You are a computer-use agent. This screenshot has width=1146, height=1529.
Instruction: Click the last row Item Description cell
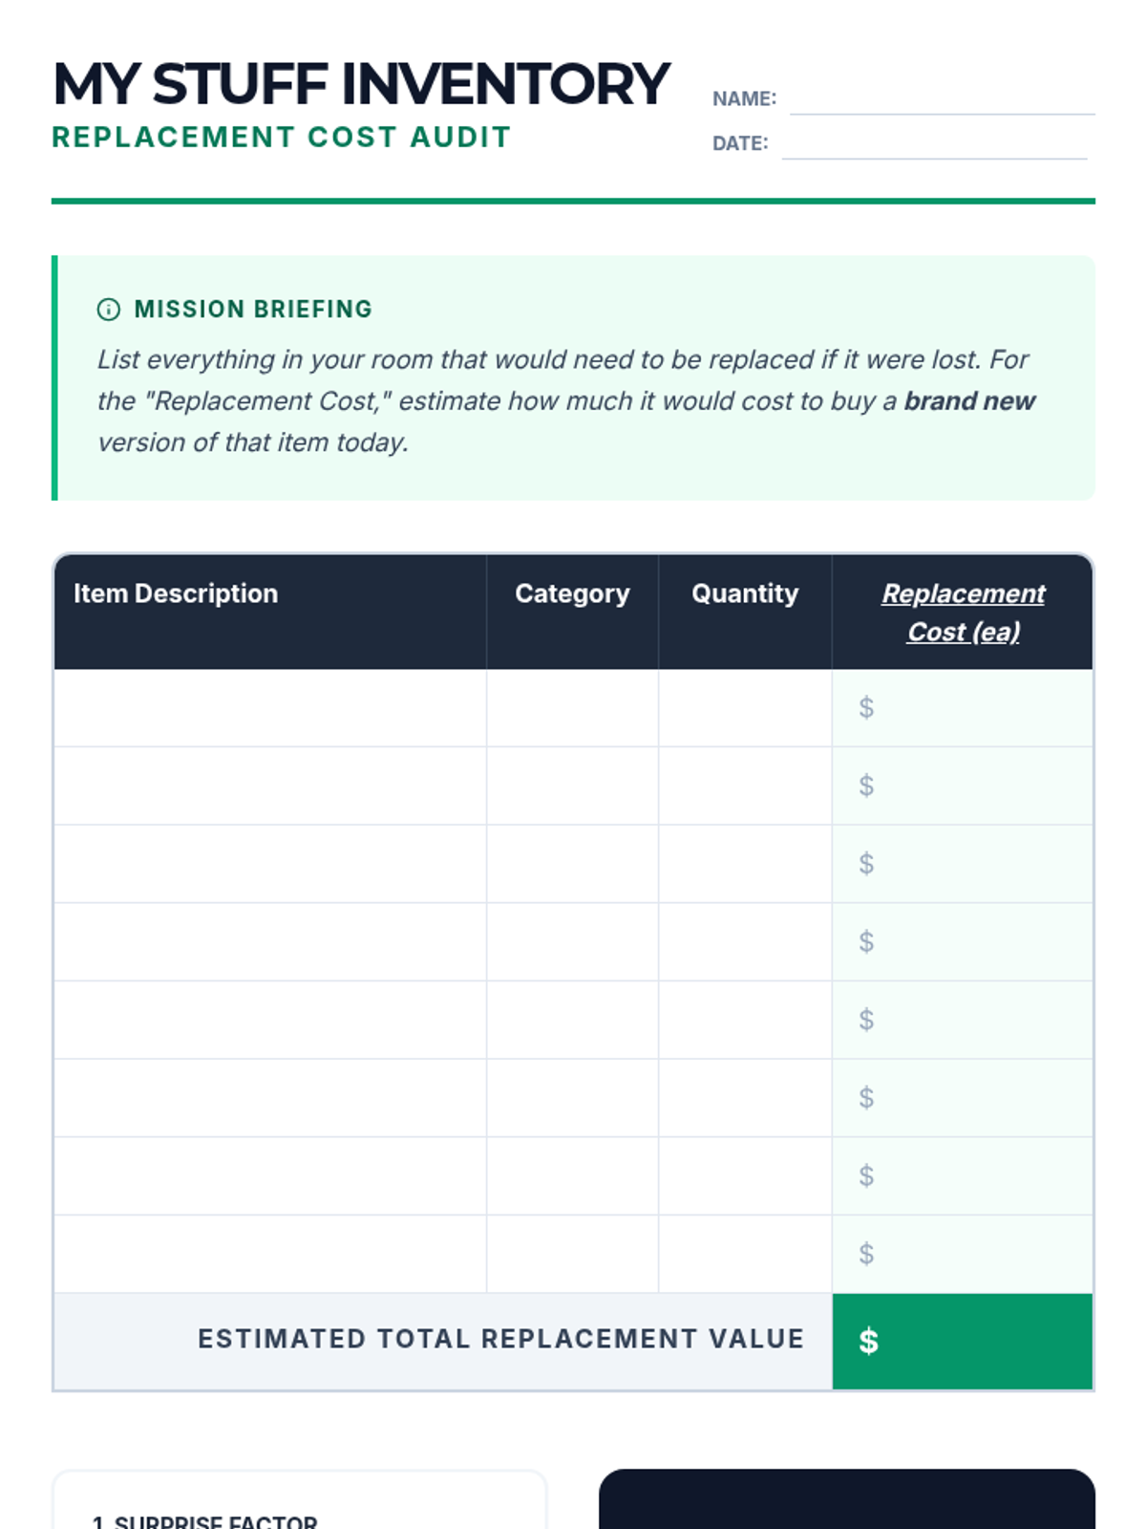(x=270, y=1254)
